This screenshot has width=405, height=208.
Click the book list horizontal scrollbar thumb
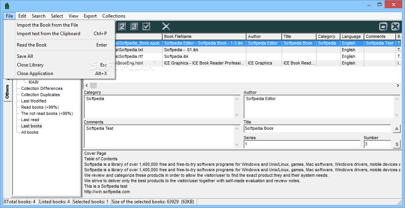[93, 85]
